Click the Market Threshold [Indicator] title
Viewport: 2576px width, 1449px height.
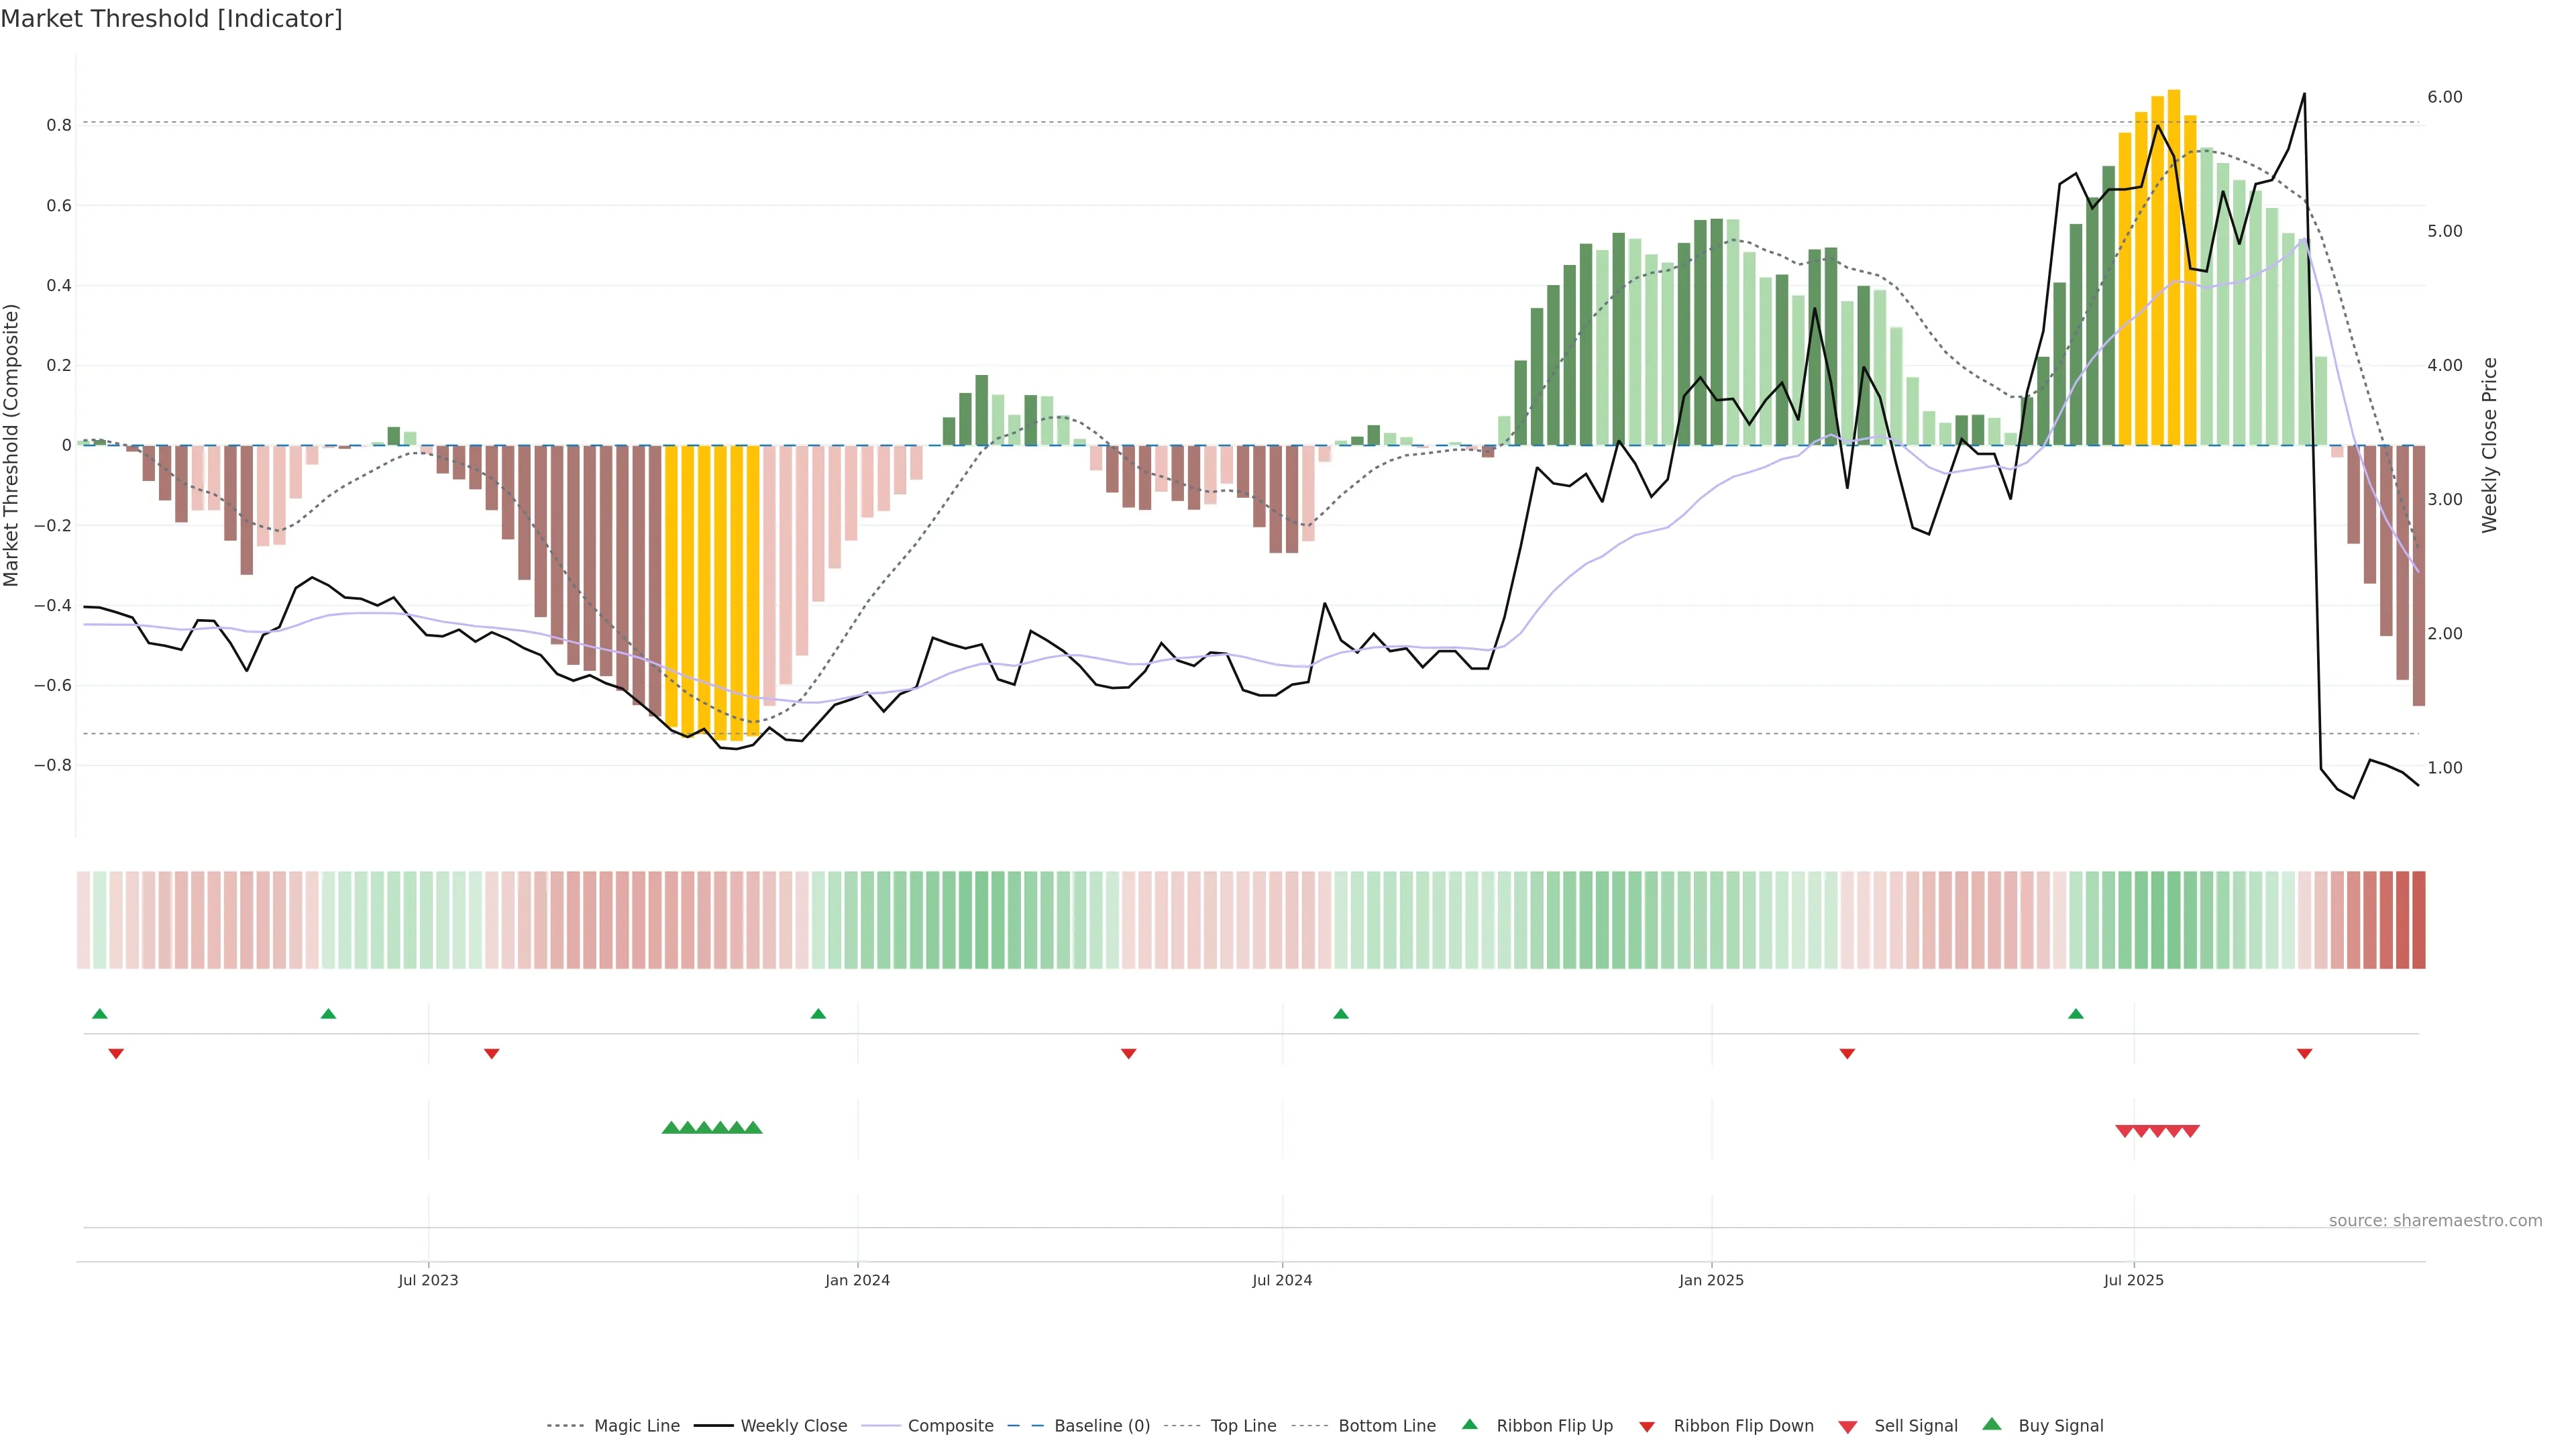[x=172, y=19]
